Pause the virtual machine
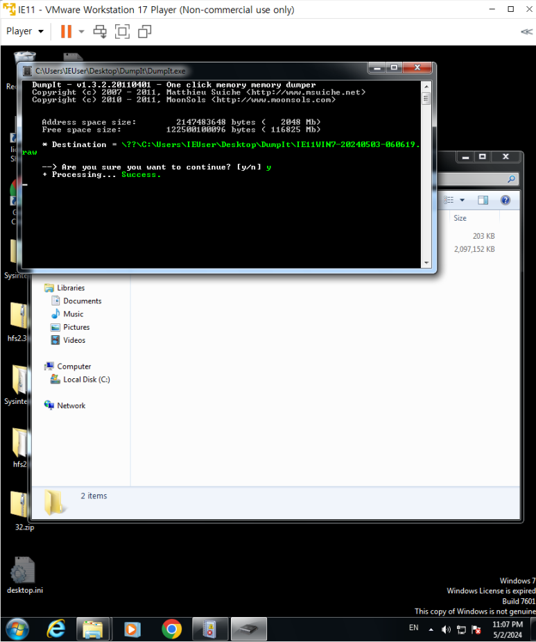 point(66,31)
